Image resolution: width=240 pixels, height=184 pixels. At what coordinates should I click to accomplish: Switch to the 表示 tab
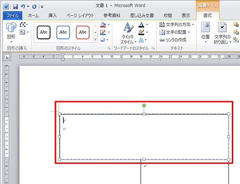coord(186,15)
